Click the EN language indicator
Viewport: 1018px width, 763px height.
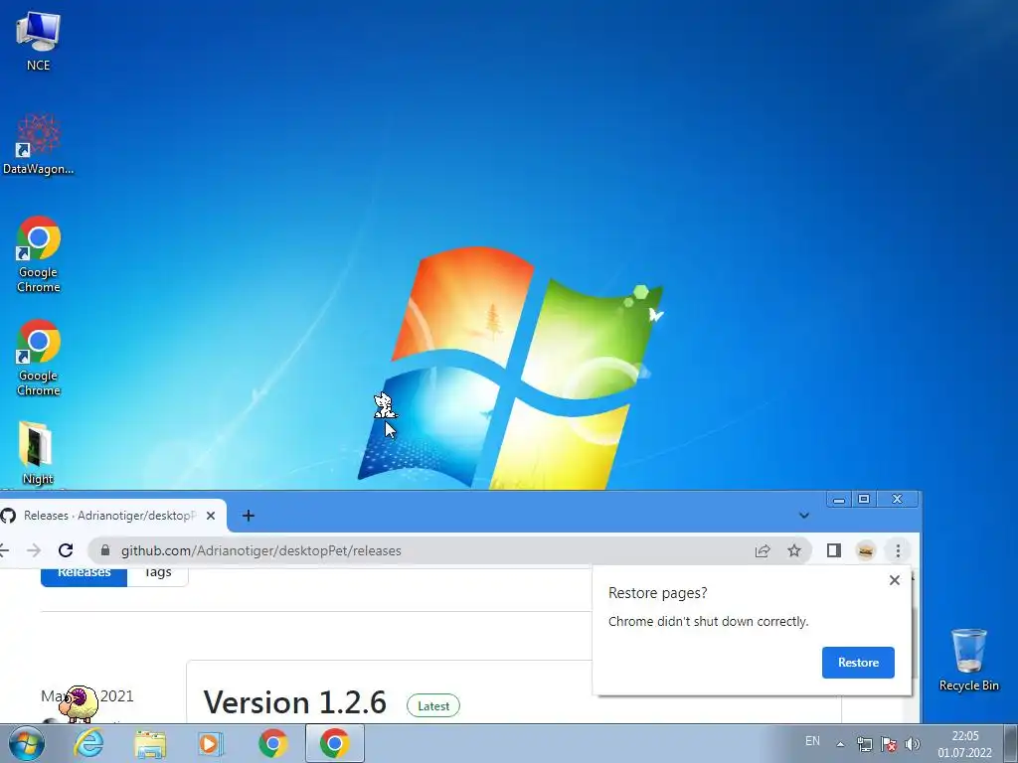tap(812, 741)
